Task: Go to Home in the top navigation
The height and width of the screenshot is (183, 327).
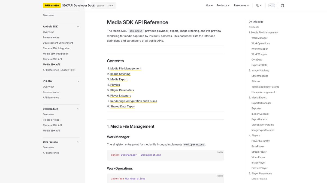Action: coord(209,5)
